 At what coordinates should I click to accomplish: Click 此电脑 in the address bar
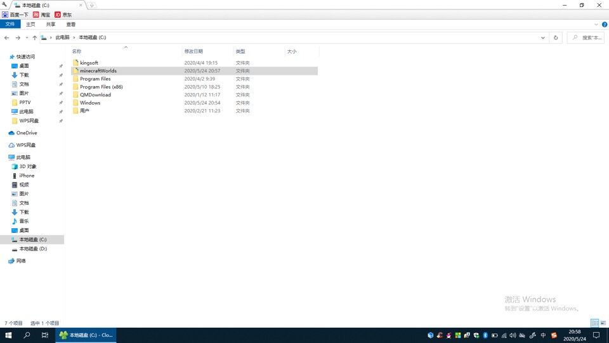coord(62,37)
